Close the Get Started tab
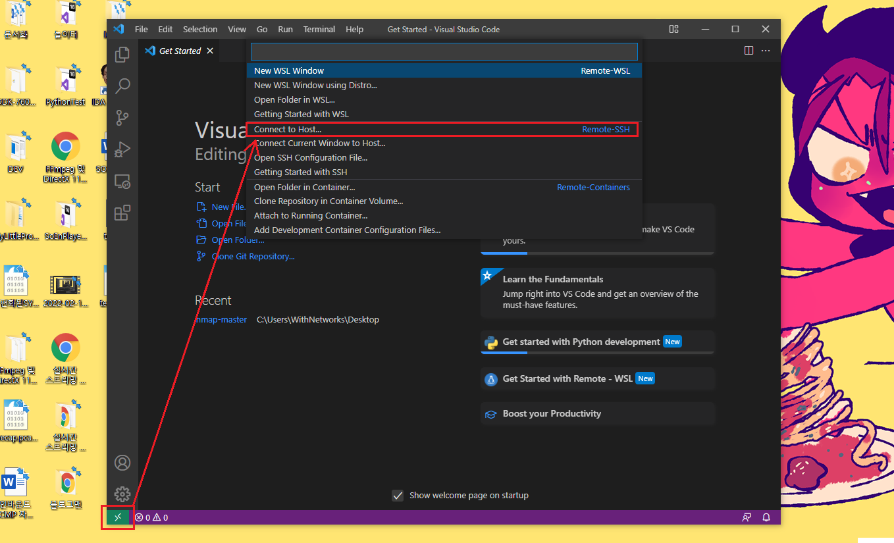 [x=210, y=51]
